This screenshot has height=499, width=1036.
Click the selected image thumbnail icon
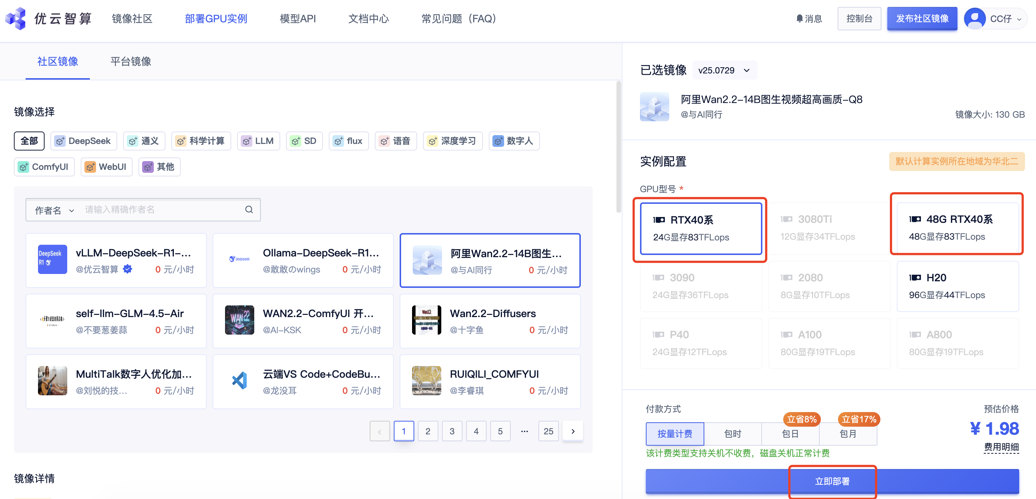click(x=654, y=107)
